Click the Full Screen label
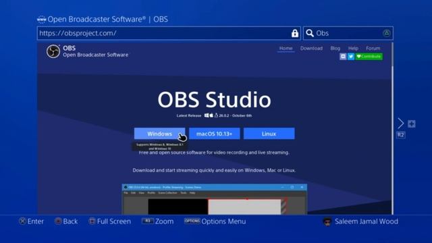 point(114,221)
